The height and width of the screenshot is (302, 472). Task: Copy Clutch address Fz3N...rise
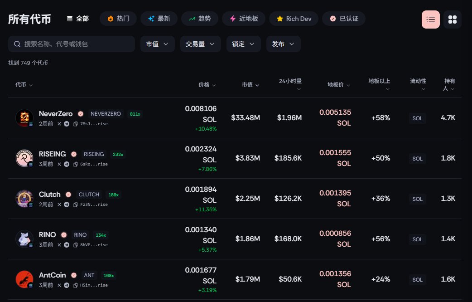click(91, 205)
